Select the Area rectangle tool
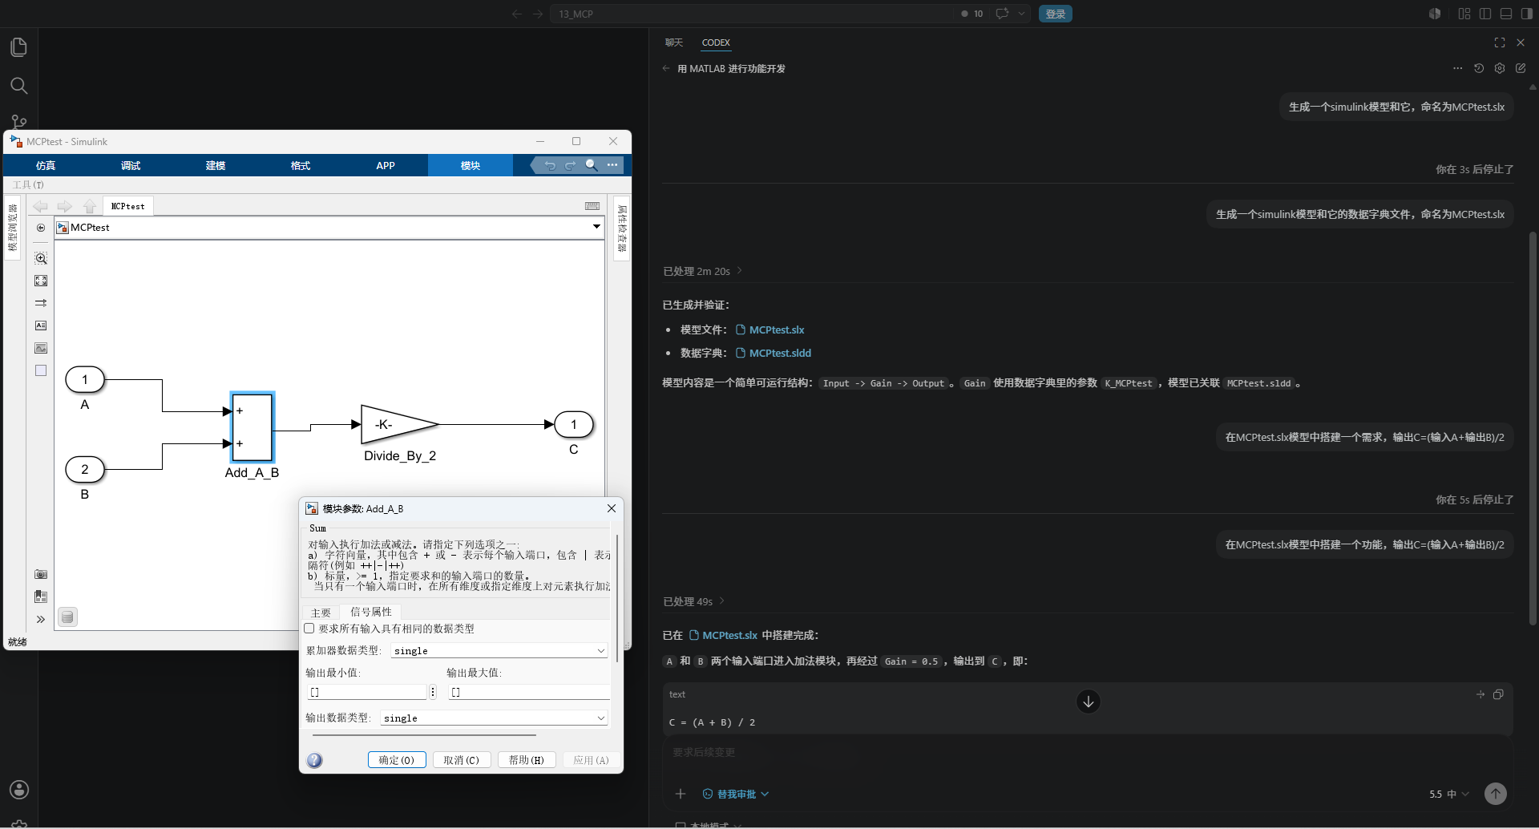This screenshot has height=829, width=1539. (x=41, y=370)
